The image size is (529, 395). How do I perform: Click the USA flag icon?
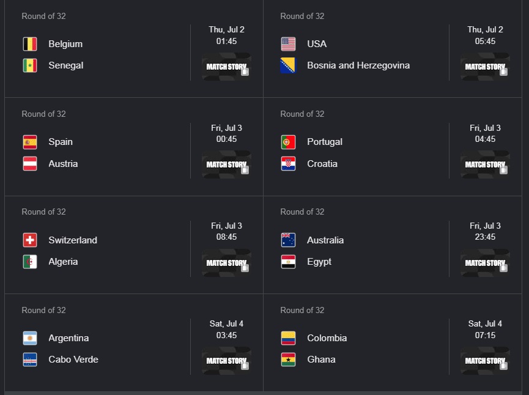click(288, 44)
